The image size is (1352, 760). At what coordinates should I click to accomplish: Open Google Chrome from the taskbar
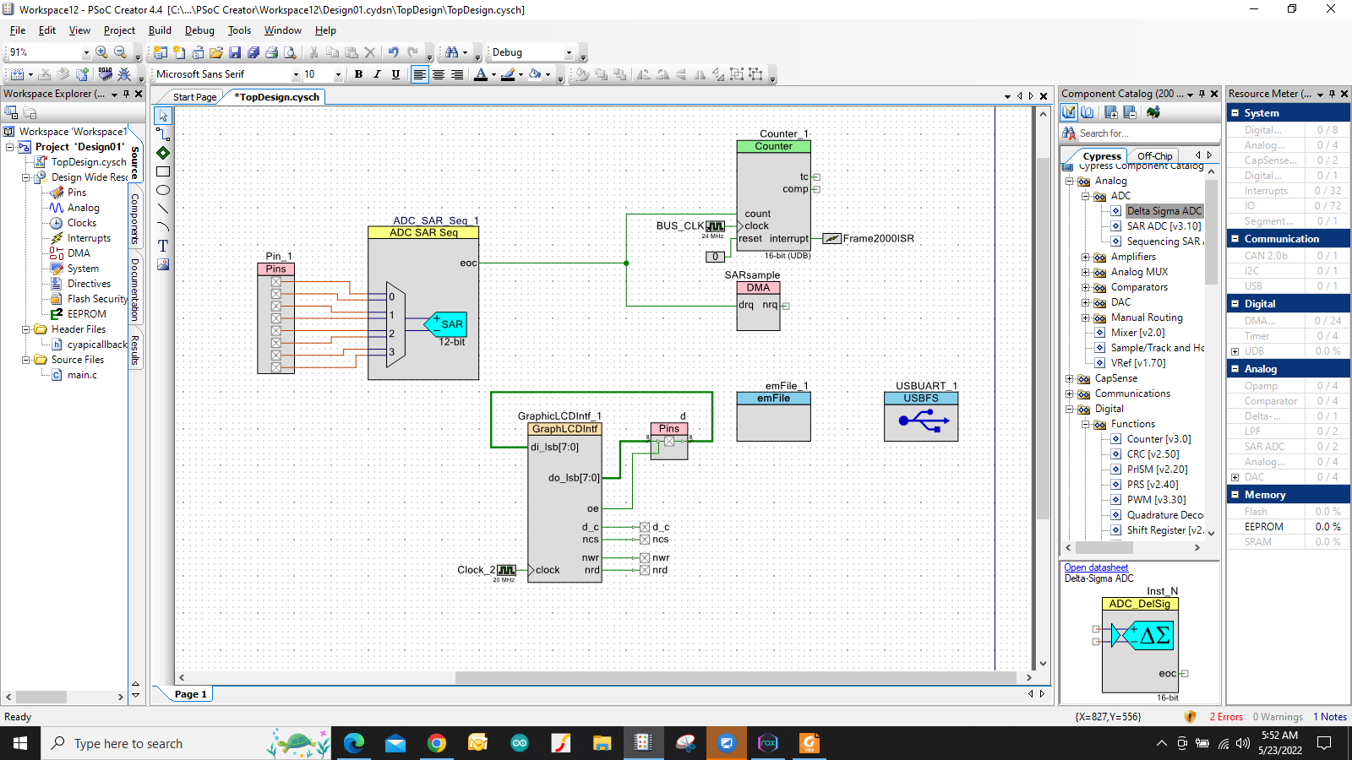pyautogui.click(x=436, y=743)
